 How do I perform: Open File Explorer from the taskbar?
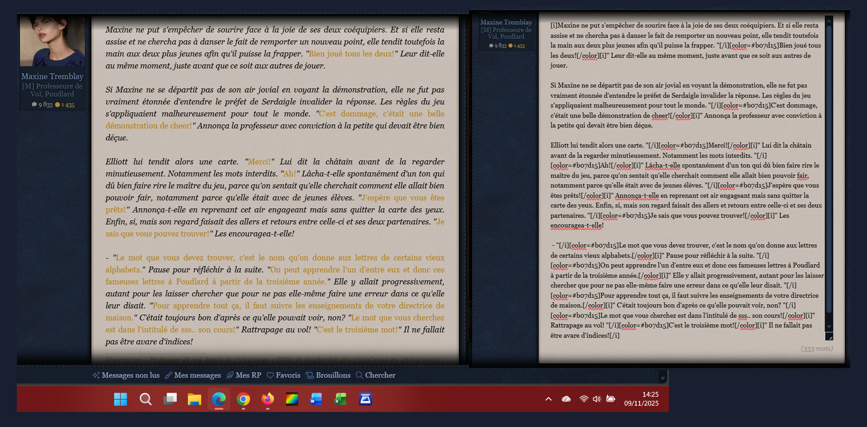[x=194, y=399]
